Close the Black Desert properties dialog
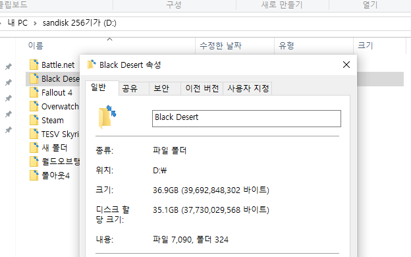411x257 pixels. click(346, 65)
